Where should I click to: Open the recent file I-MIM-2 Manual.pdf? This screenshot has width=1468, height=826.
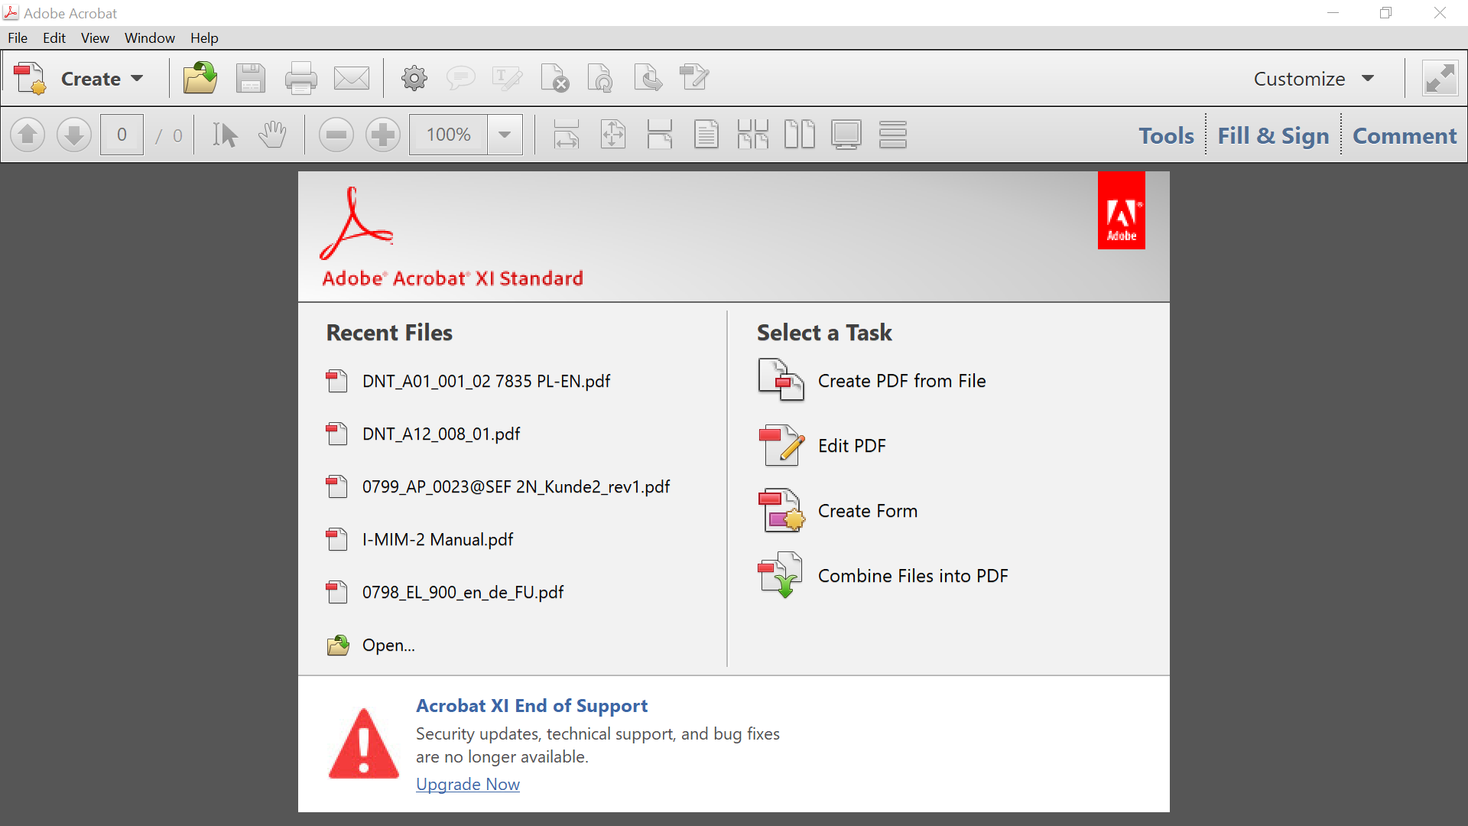[437, 539]
